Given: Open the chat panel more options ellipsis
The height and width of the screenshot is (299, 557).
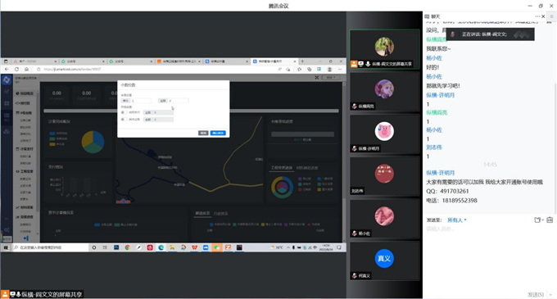Looking at the screenshot, I should coord(537,16).
